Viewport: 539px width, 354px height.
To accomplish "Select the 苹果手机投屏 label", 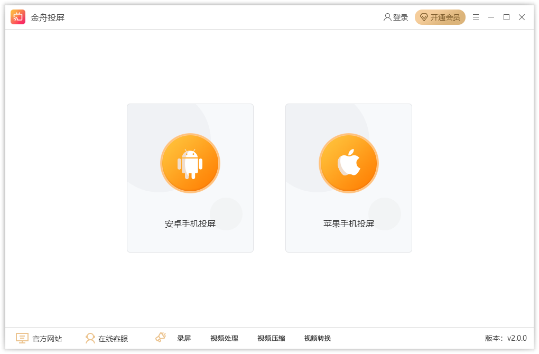I will pos(349,223).
